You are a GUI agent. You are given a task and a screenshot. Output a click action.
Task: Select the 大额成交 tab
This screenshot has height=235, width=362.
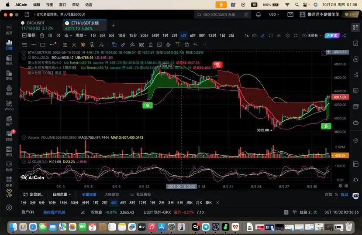pos(112,194)
